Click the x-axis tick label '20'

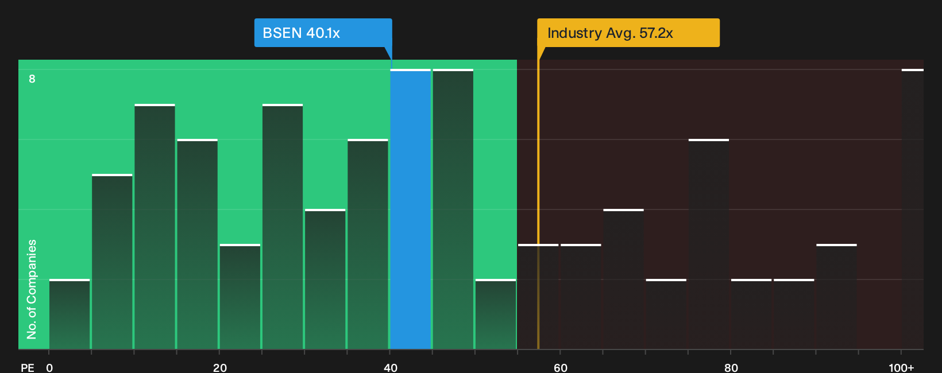219,367
